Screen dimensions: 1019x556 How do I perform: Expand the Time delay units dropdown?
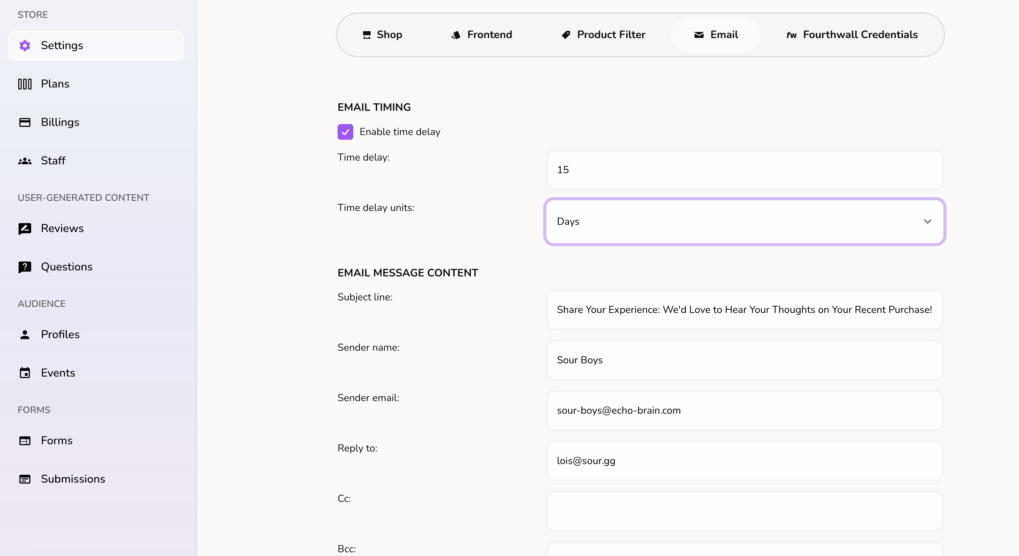(744, 221)
